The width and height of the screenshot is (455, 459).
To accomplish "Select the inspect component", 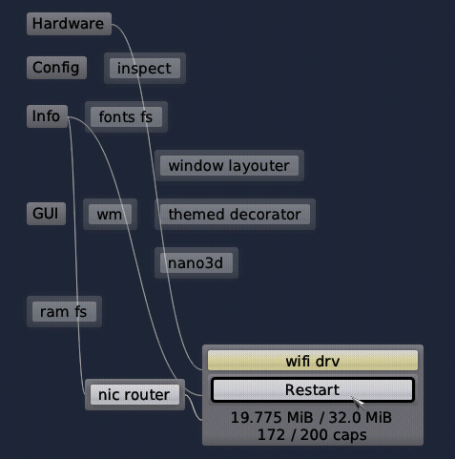I will [x=145, y=69].
